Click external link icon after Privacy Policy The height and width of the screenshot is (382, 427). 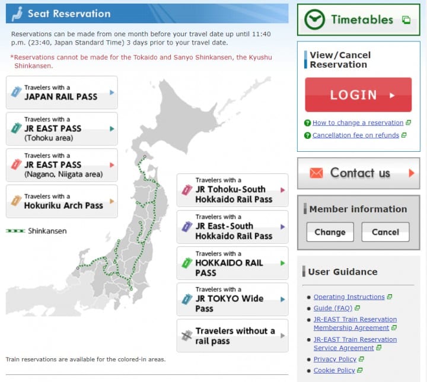pos(361,359)
